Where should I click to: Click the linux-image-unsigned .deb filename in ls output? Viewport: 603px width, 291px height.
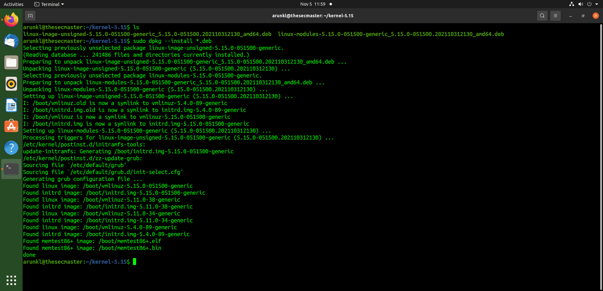click(x=147, y=34)
